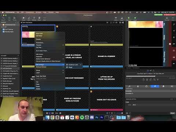Expand the Add Action submenu

point(49,54)
